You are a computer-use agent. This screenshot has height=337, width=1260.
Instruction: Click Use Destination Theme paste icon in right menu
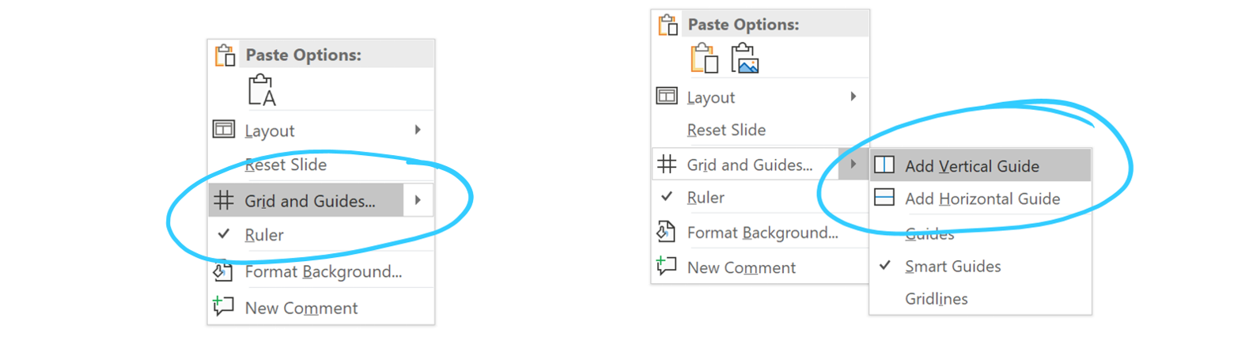pos(703,59)
